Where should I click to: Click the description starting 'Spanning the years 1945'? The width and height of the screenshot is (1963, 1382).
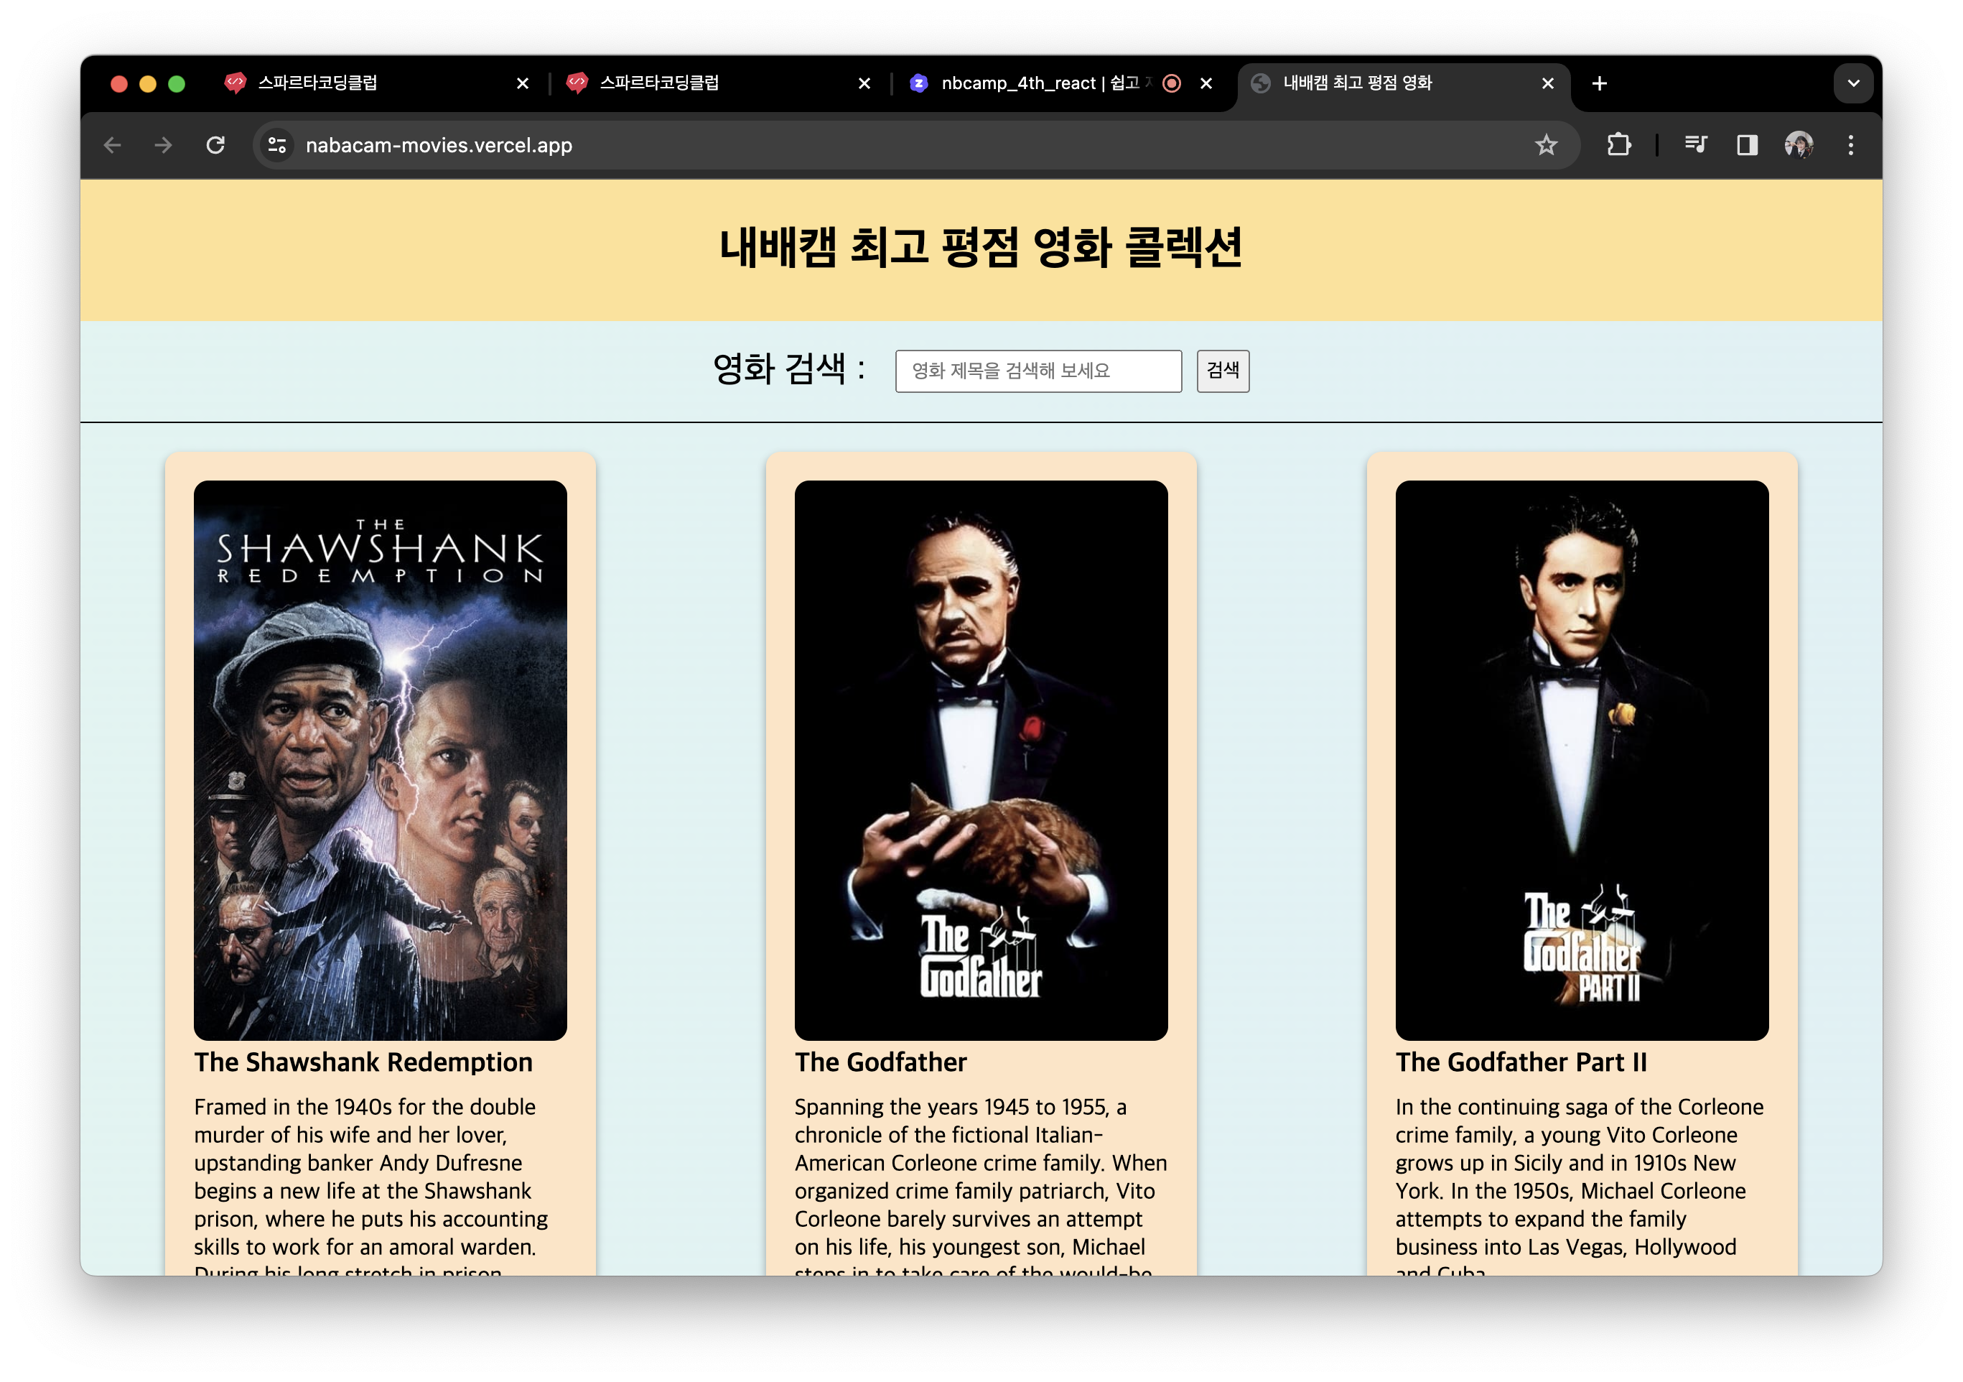981,1184
